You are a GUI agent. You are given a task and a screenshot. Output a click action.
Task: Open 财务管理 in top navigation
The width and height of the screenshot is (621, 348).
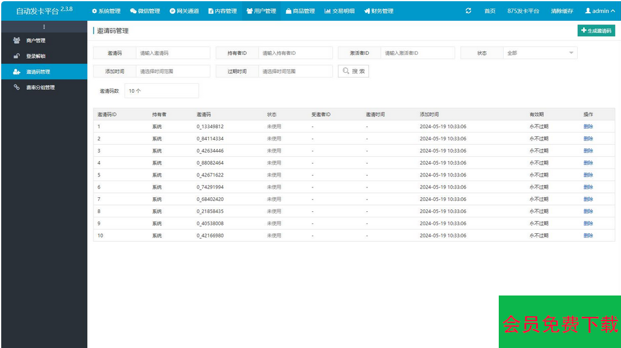[x=378, y=11]
